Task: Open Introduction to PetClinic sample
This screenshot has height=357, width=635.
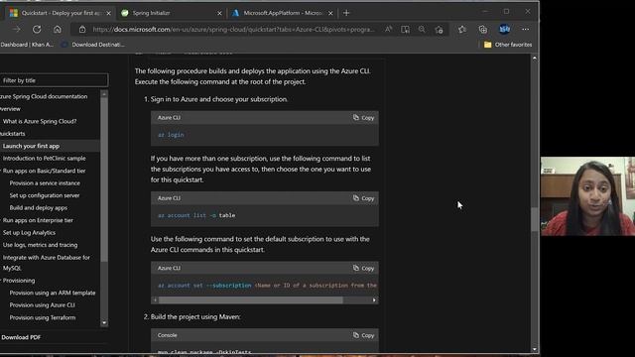Action: pyautogui.click(x=44, y=159)
